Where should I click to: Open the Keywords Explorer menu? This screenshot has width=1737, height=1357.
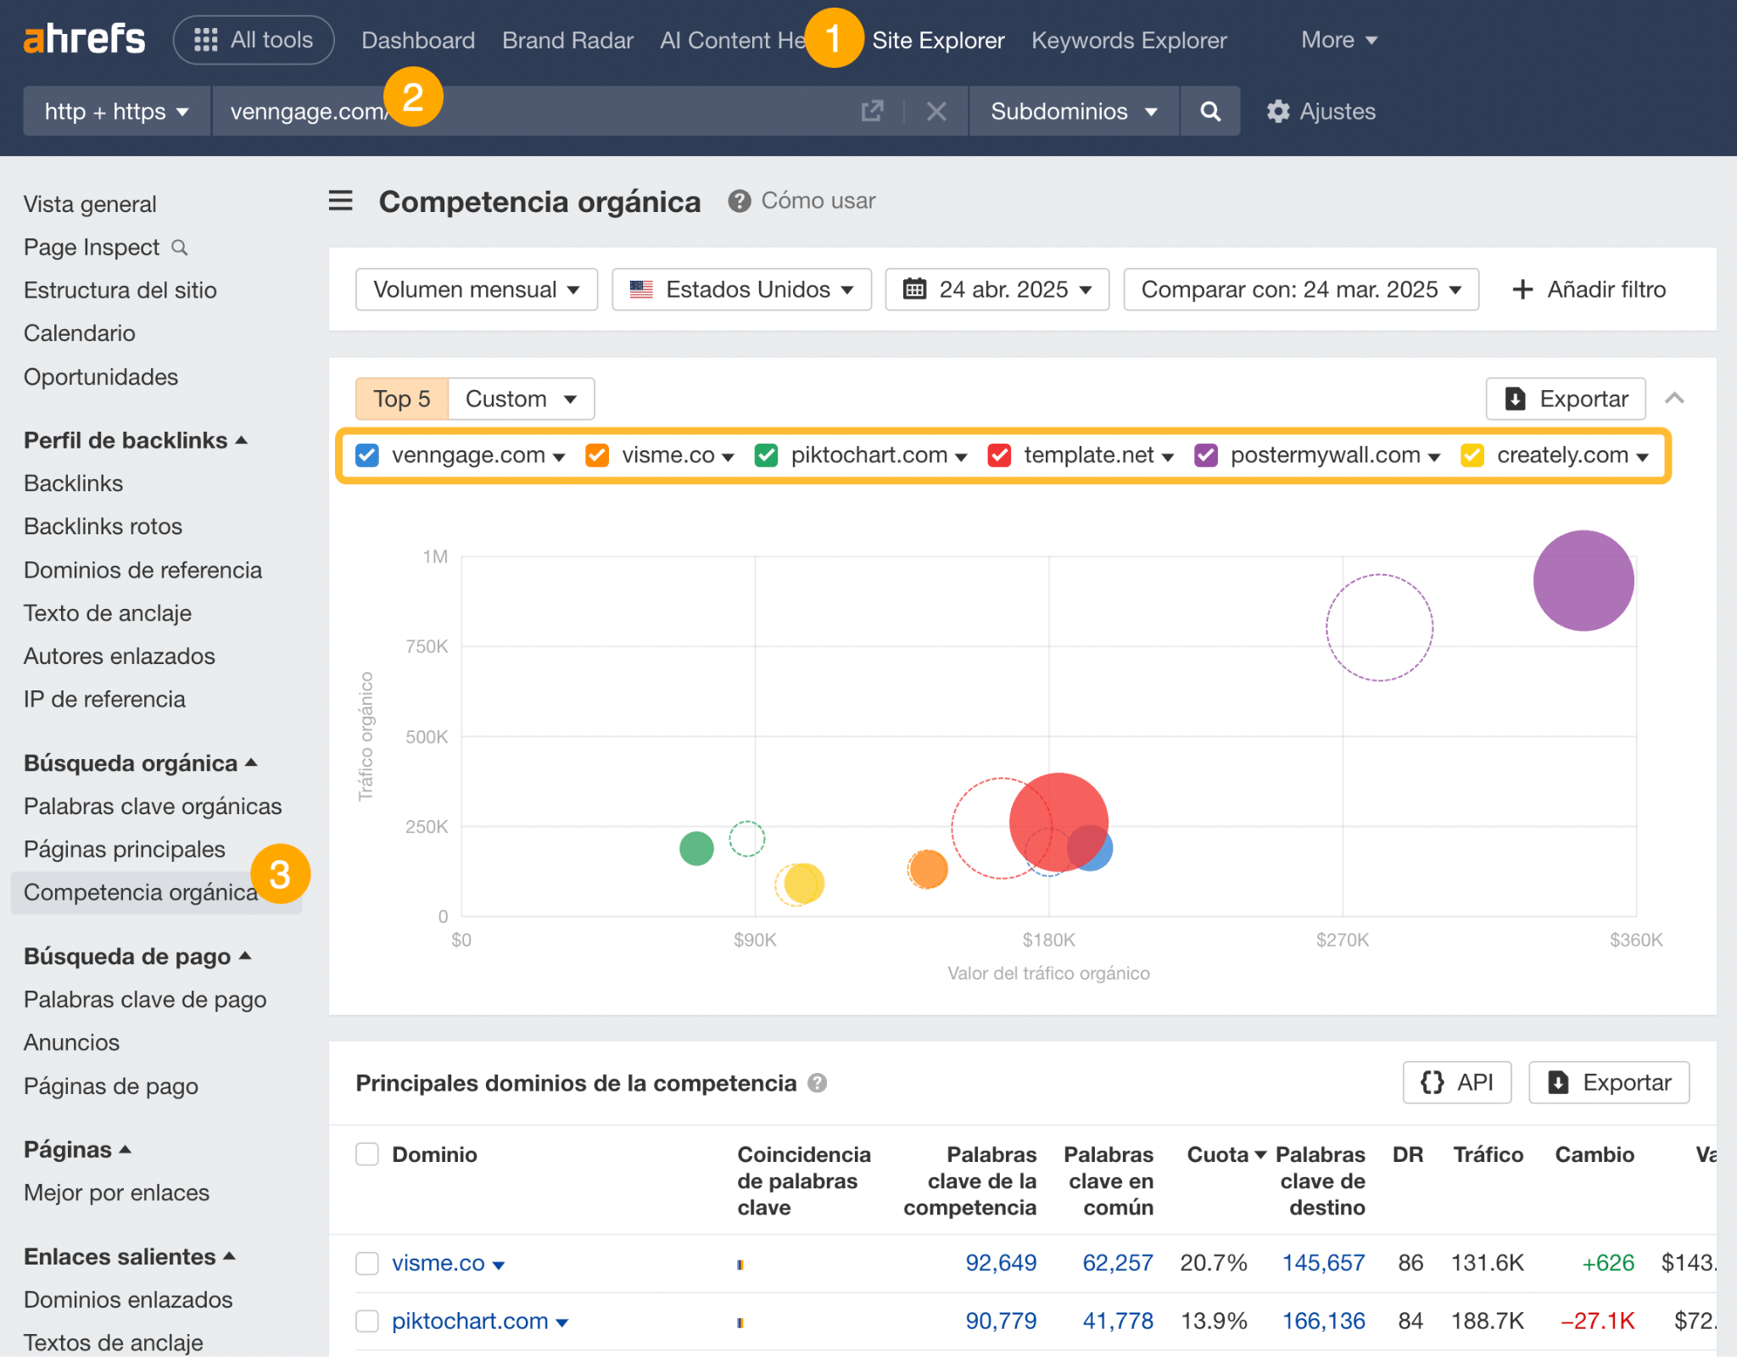click(1128, 40)
